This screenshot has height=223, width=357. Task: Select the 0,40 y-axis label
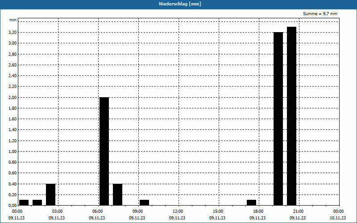(12, 184)
